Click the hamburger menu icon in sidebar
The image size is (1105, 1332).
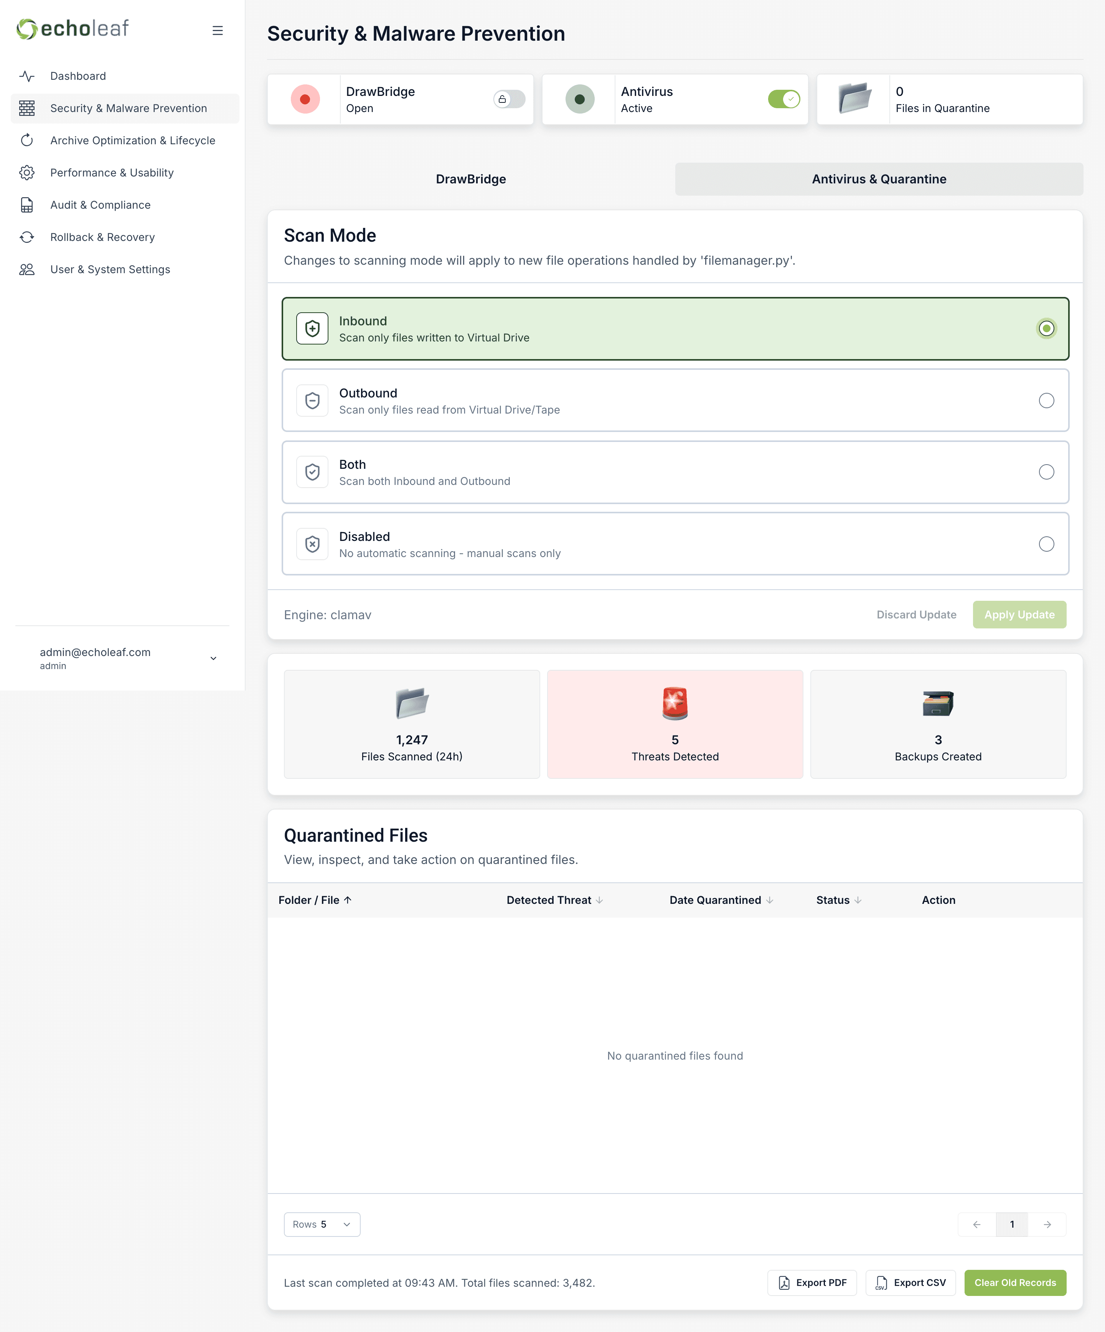pos(218,30)
